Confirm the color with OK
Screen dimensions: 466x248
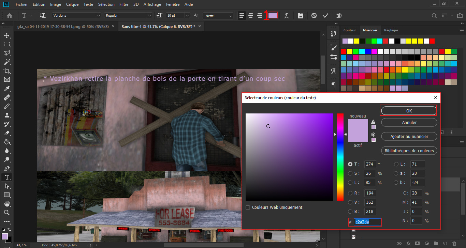pos(409,111)
